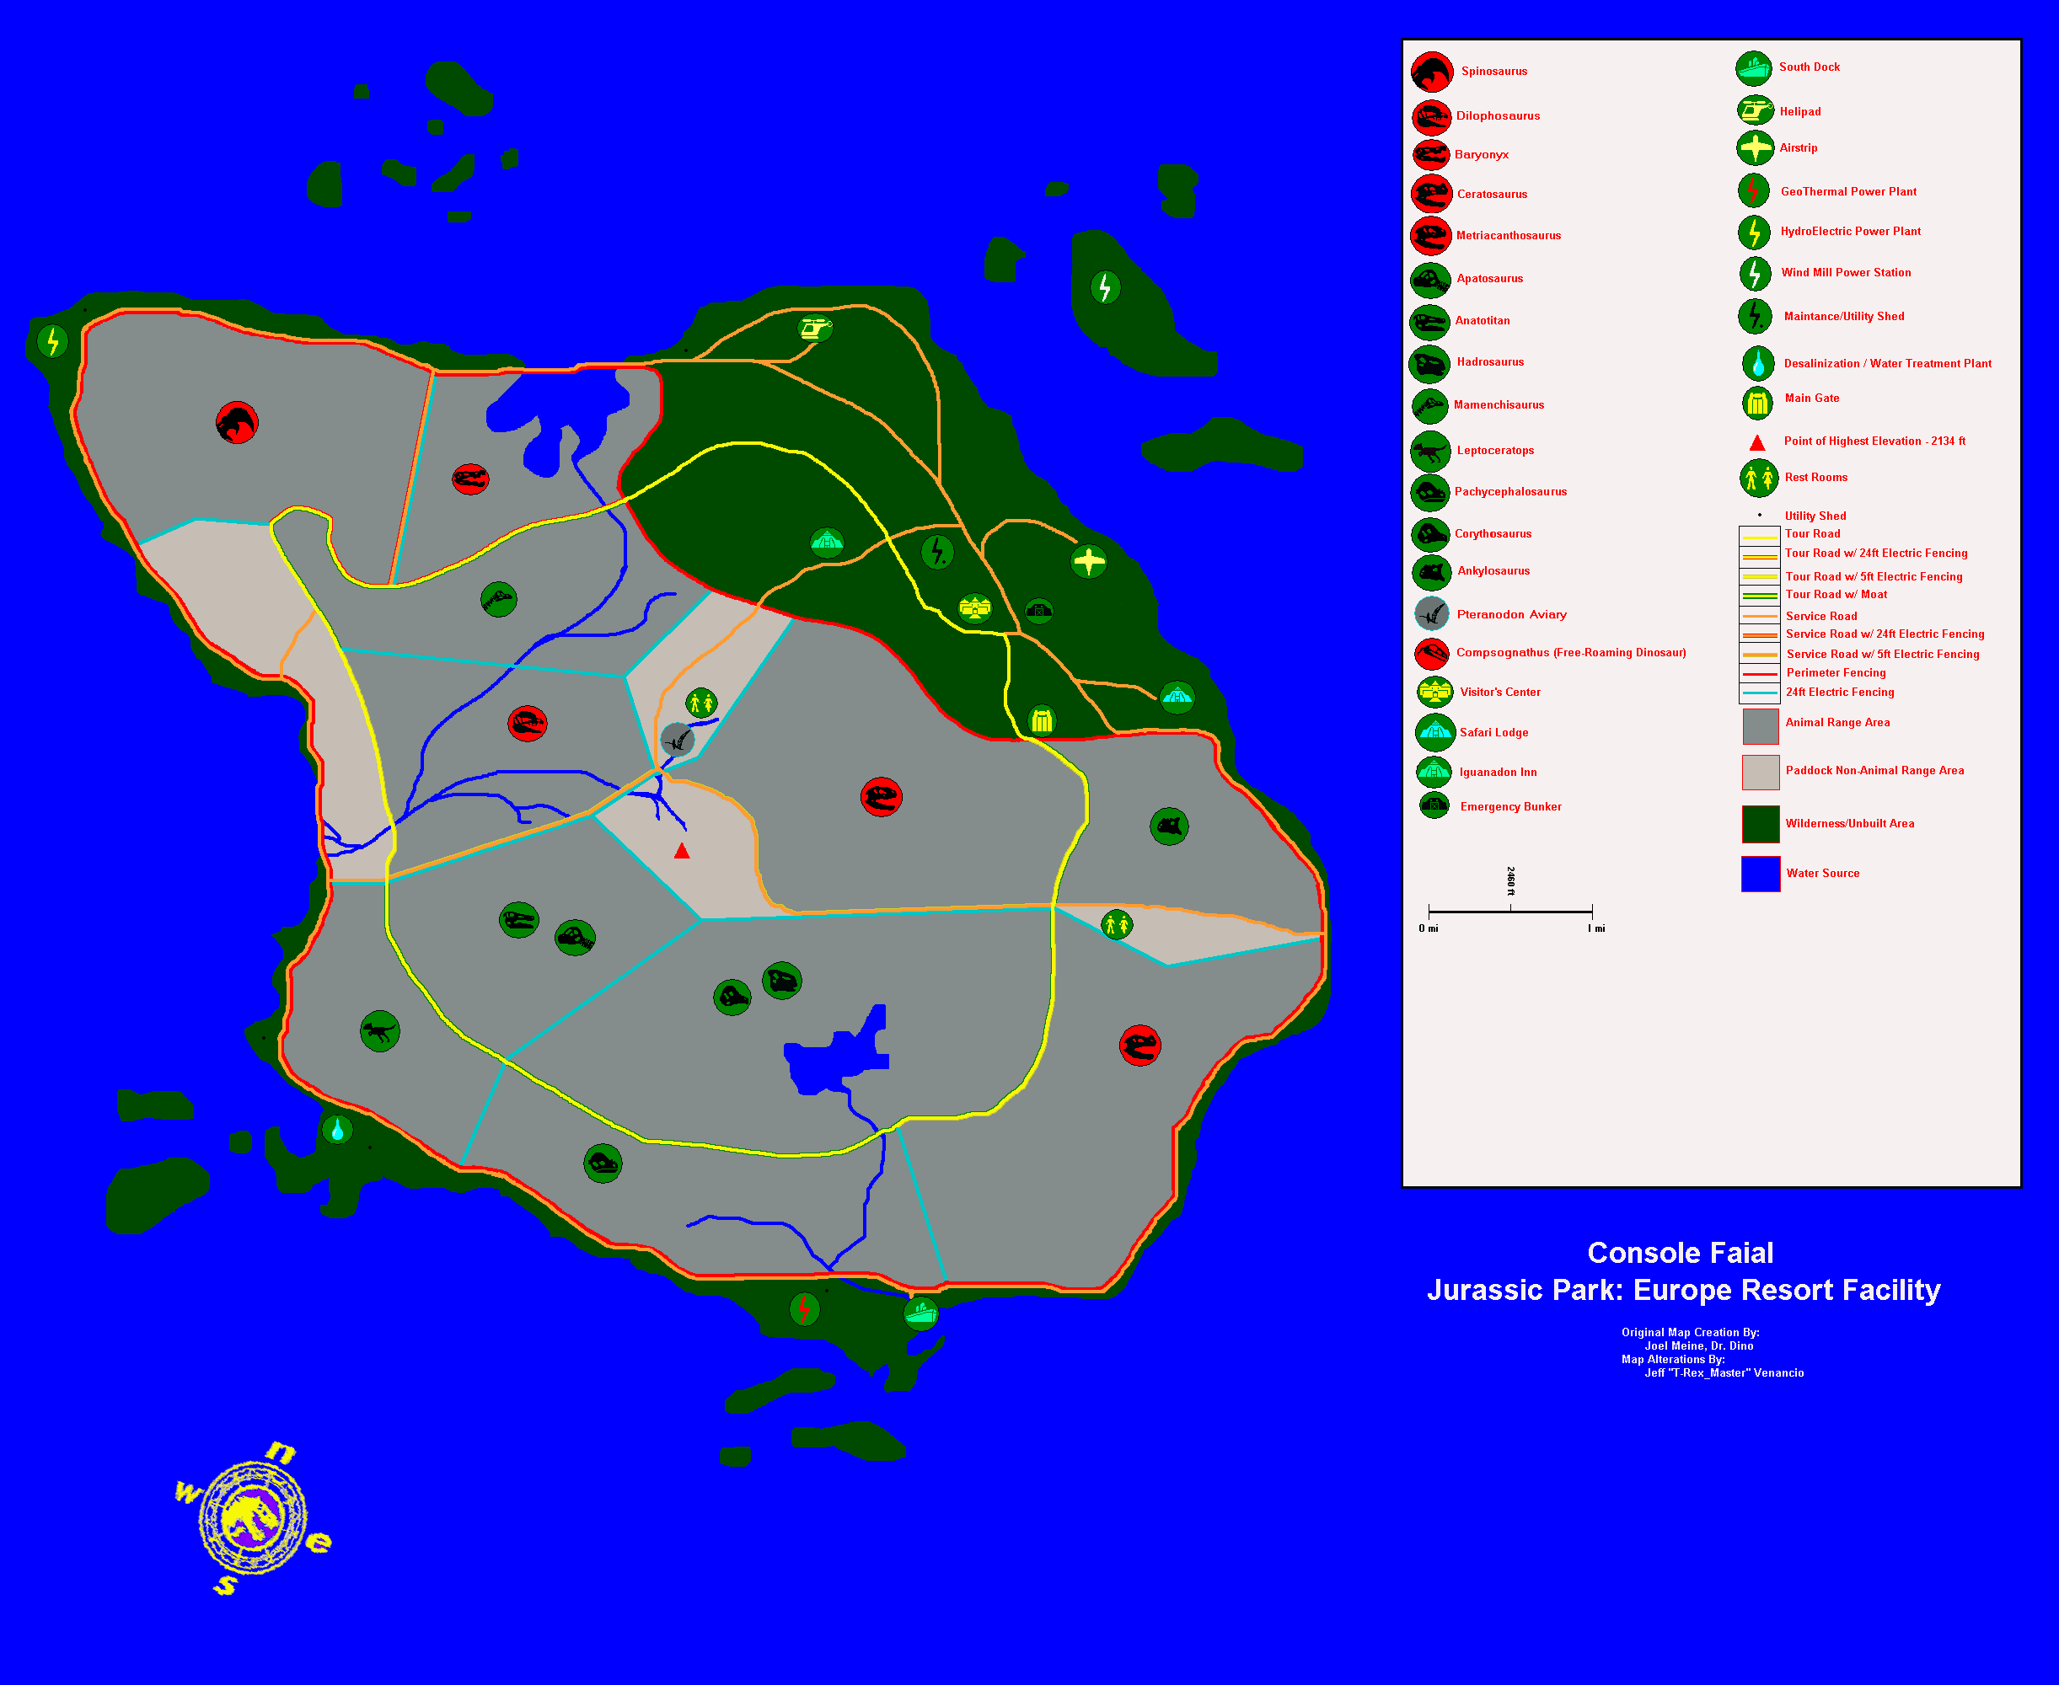Click the south dock ship marker on the map
Screen dimensions: 2059x1685
pyautogui.click(x=920, y=1314)
